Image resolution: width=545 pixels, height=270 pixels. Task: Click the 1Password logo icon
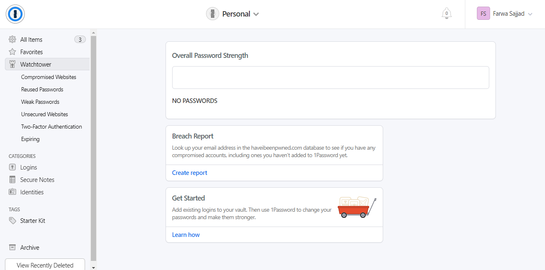point(15,14)
